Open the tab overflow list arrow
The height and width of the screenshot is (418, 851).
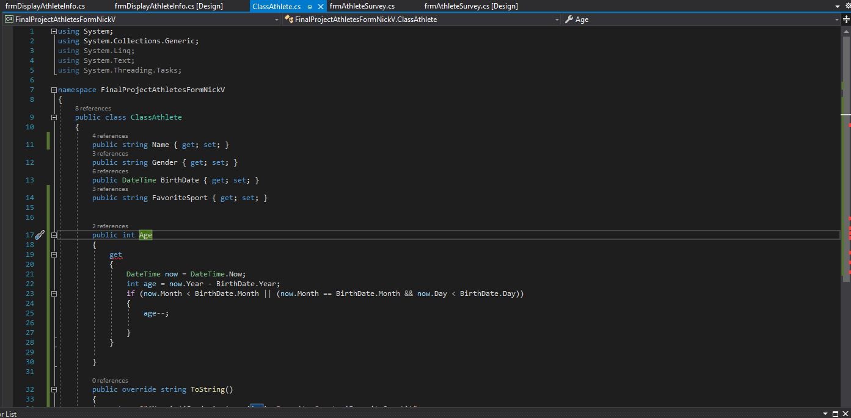tap(838, 6)
